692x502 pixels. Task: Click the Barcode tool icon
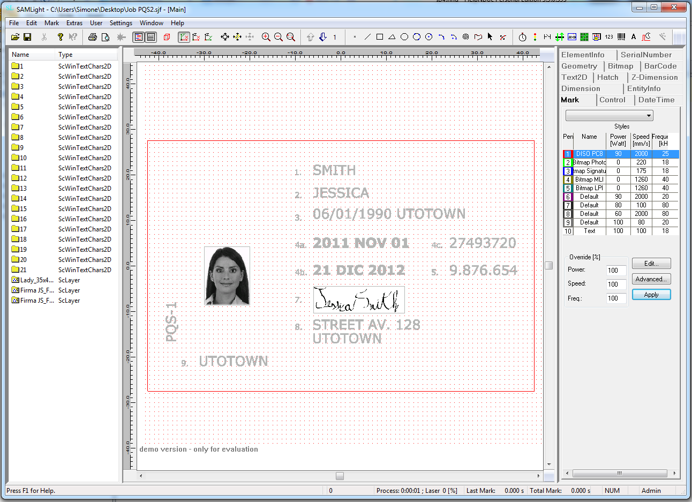pyautogui.click(x=621, y=37)
